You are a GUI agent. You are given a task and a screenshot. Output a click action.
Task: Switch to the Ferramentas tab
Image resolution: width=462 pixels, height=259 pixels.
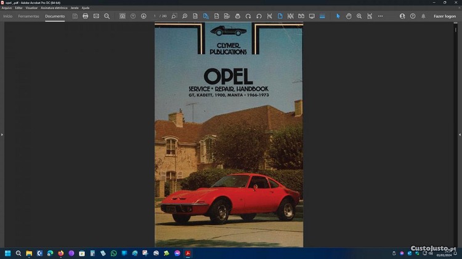click(x=28, y=16)
